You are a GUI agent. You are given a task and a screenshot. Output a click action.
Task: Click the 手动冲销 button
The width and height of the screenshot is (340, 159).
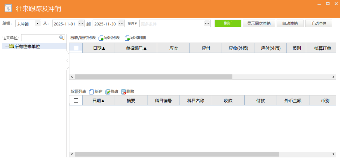[x=318, y=23]
